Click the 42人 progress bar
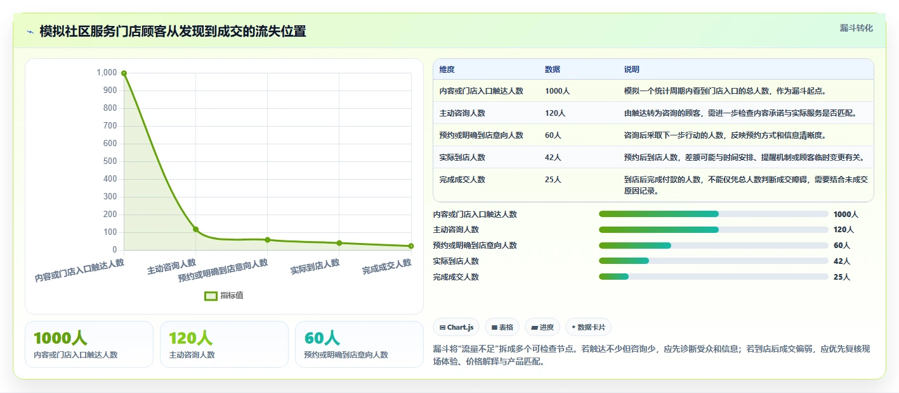 point(714,261)
